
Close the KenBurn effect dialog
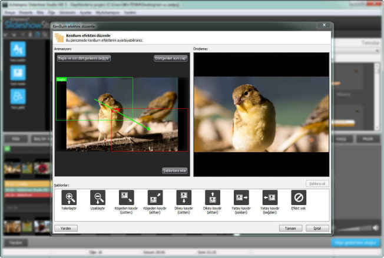(x=324, y=26)
